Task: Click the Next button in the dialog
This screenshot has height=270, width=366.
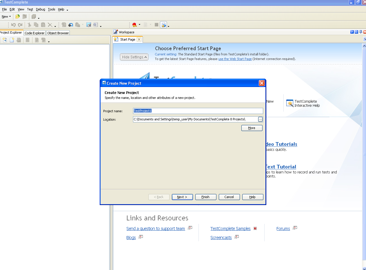Action: 182,197
